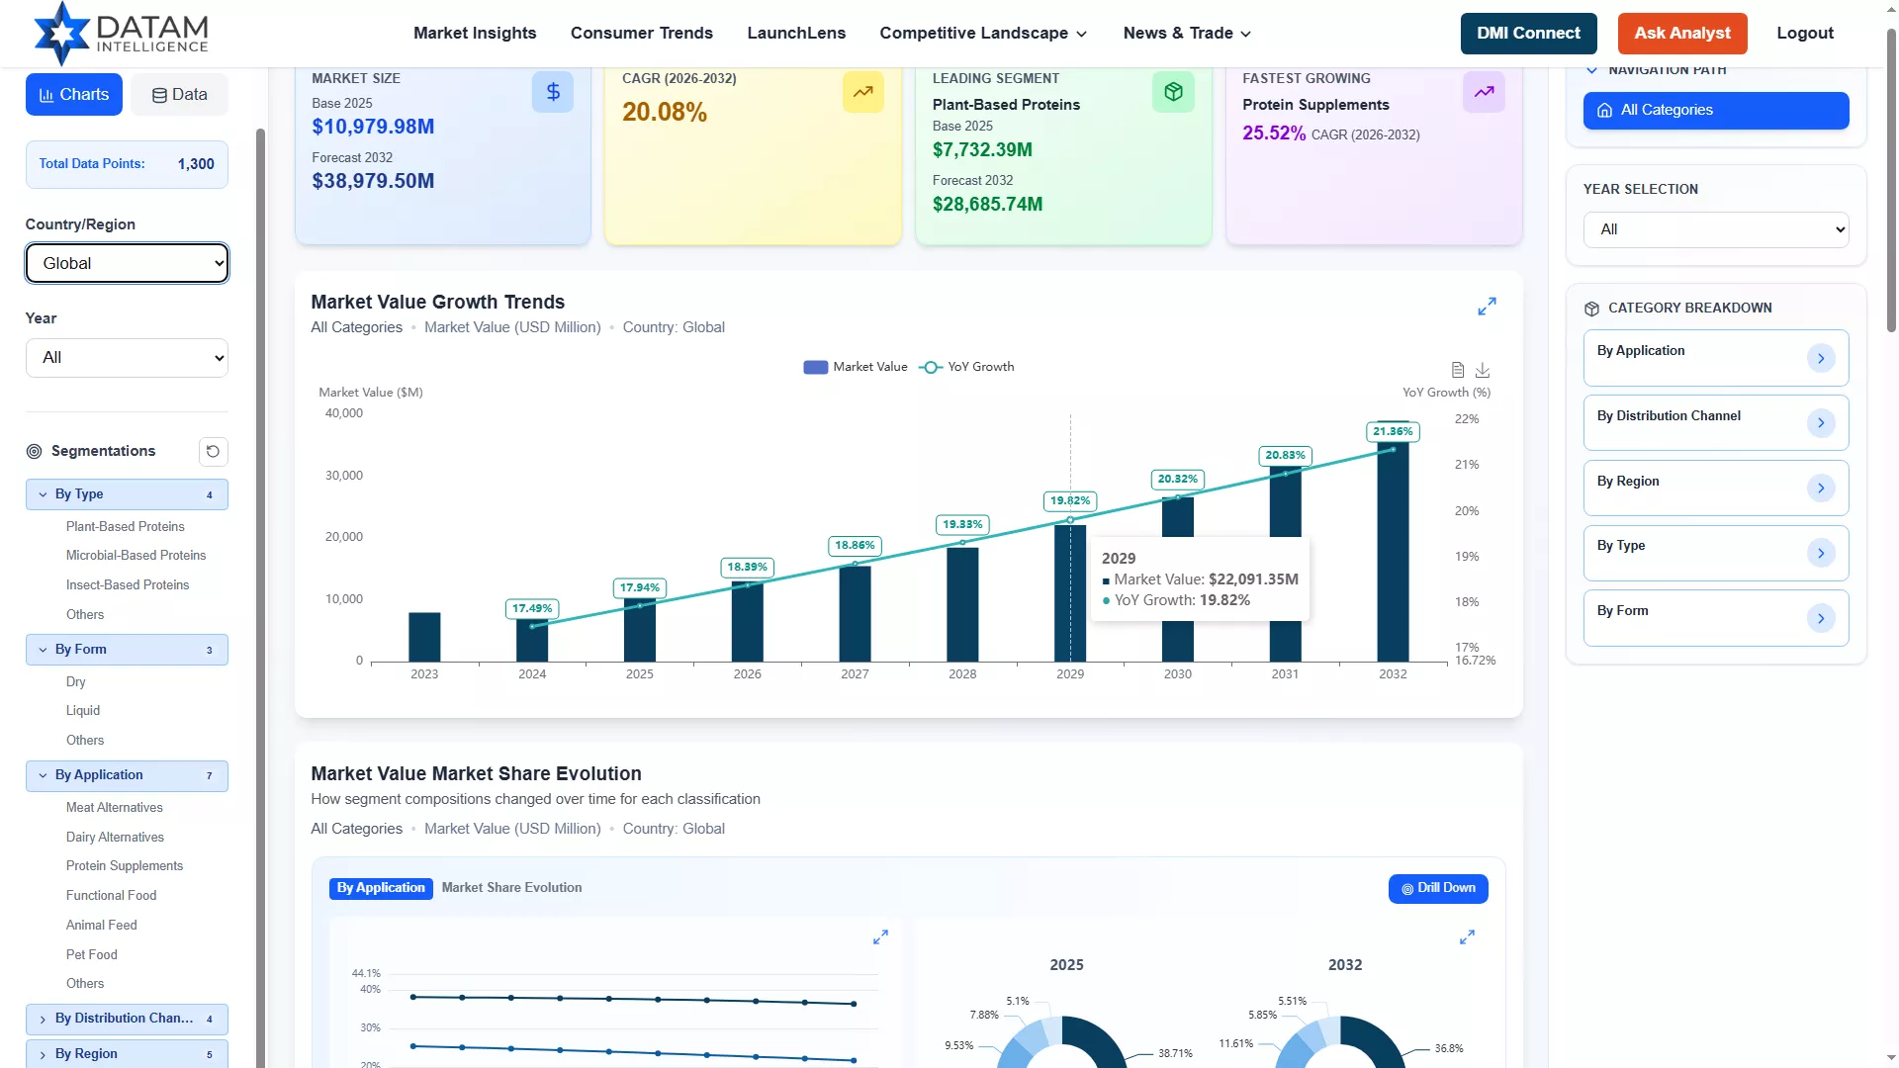This screenshot has width=1899, height=1068.
Task: Click the dollar sign Market Size icon
Action: [553, 92]
